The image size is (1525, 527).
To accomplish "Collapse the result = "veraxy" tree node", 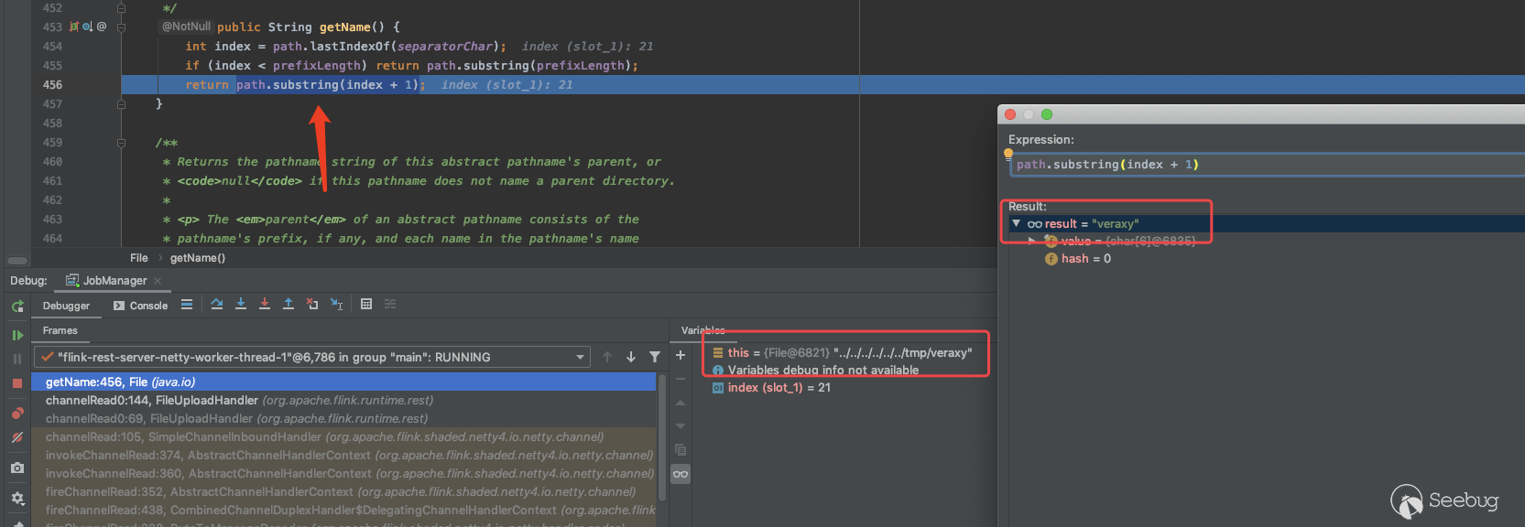I will tap(1016, 223).
